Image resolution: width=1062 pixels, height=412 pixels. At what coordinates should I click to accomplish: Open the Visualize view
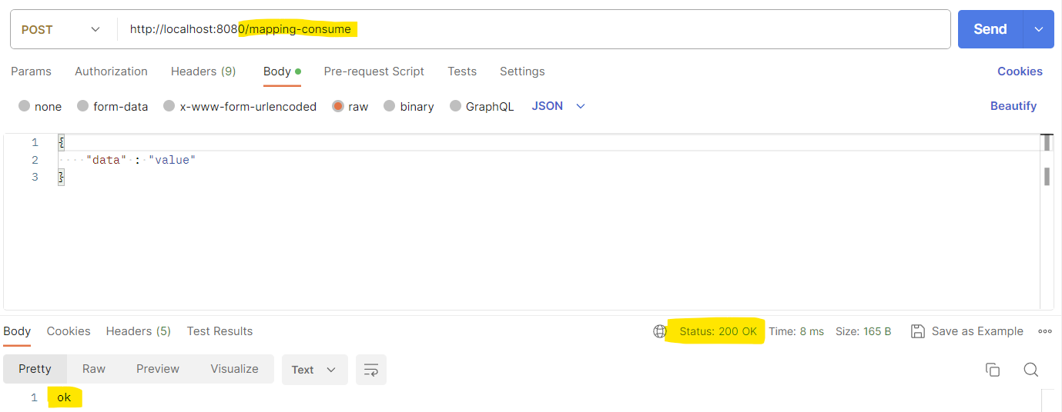coord(234,369)
